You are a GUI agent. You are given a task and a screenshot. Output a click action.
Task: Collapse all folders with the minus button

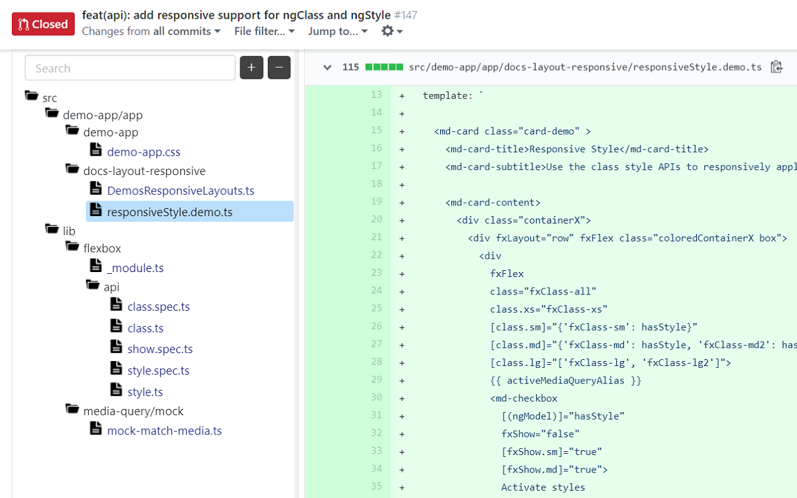279,68
